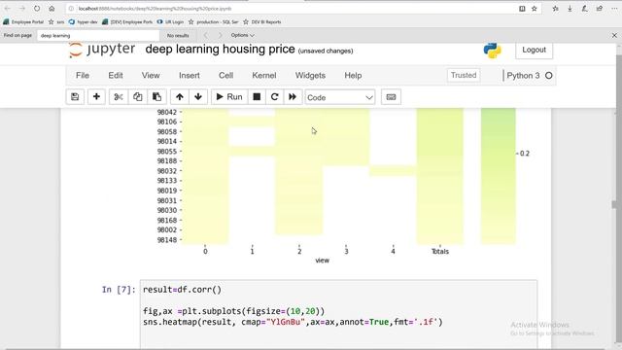Viewport: 622px width, 350px height.
Task: Click the Logout button
Action: [x=534, y=50]
